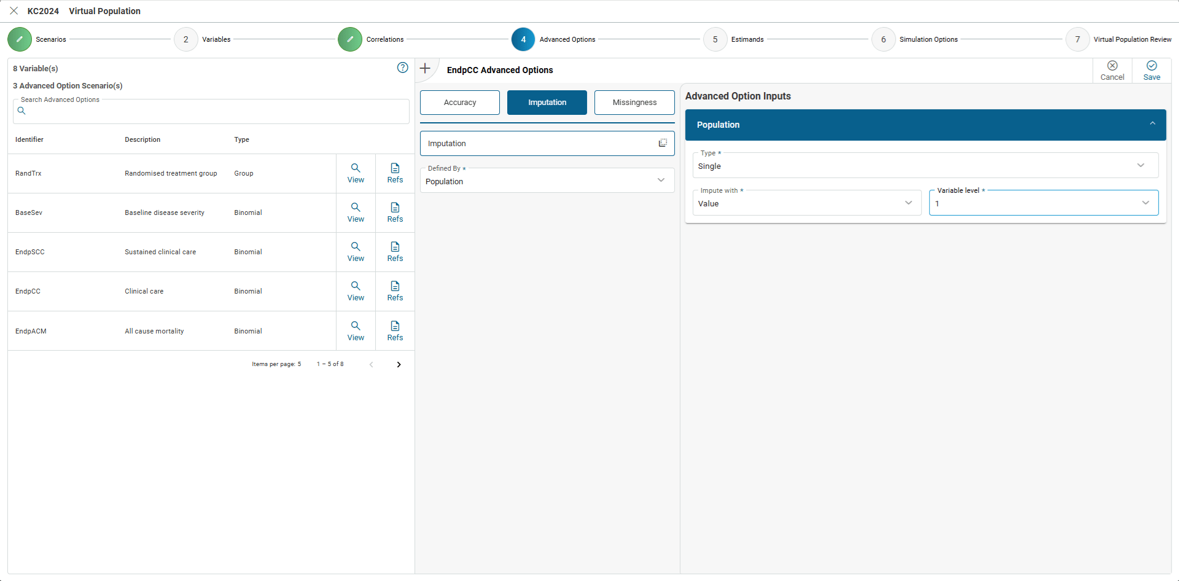This screenshot has height=581, width=1179.
Task: Switch to the Accuracy tab
Action: tap(460, 103)
